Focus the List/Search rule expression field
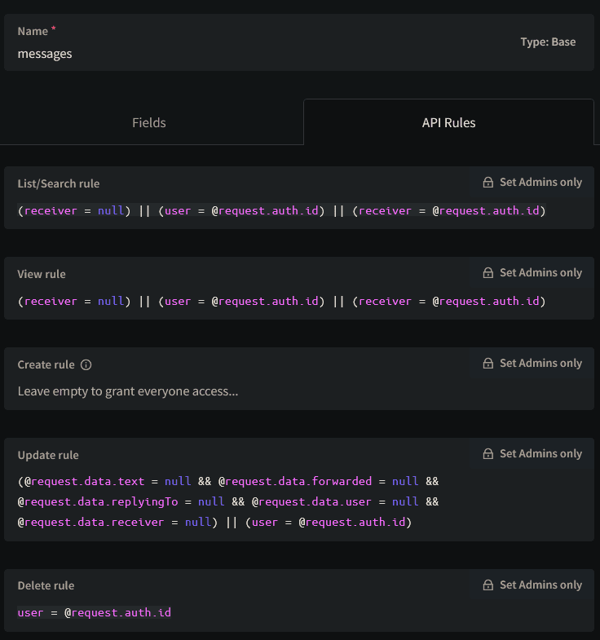The width and height of the screenshot is (600, 640). 281,211
